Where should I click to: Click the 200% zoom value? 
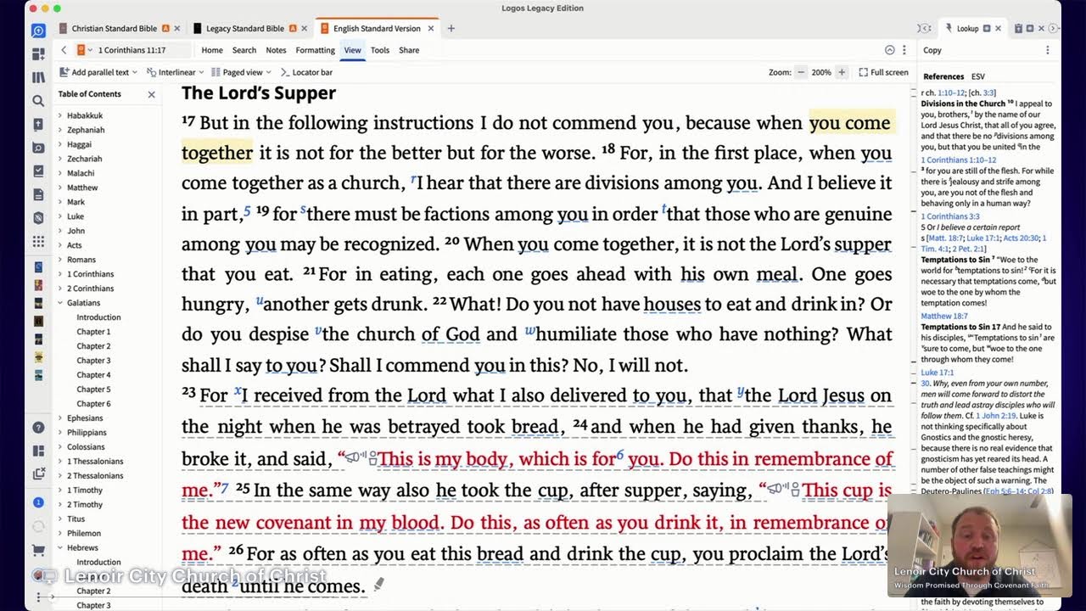tap(820, 73)
